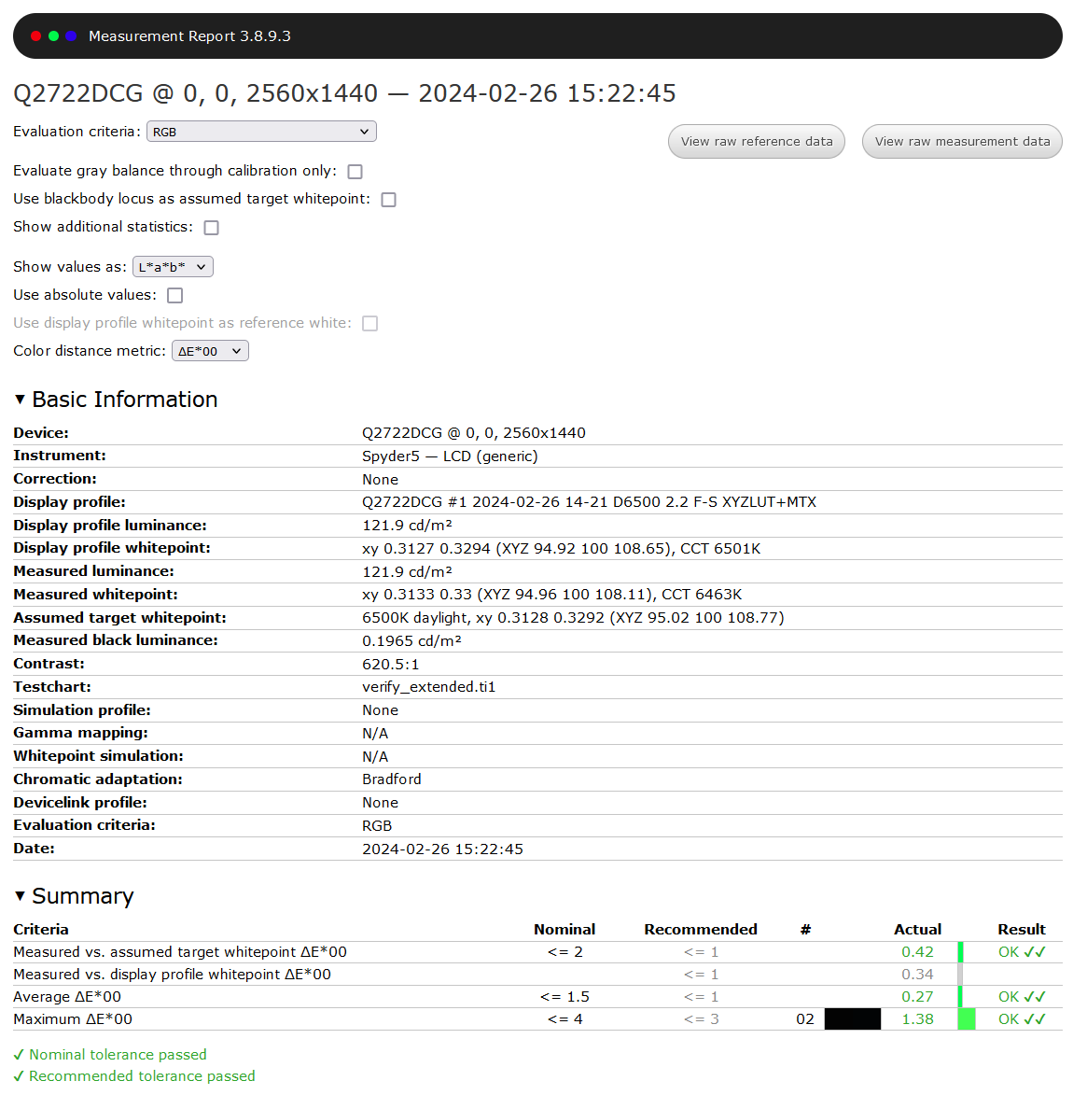This screenshot has width=1073, height=1095.
Task: Click the blue dot in the title bar
Action: tap(71, 36)
